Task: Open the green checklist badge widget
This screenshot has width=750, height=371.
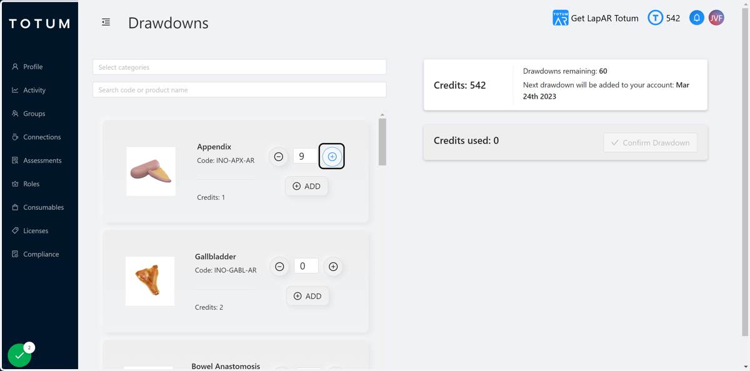Action: [x=20, y=355]
